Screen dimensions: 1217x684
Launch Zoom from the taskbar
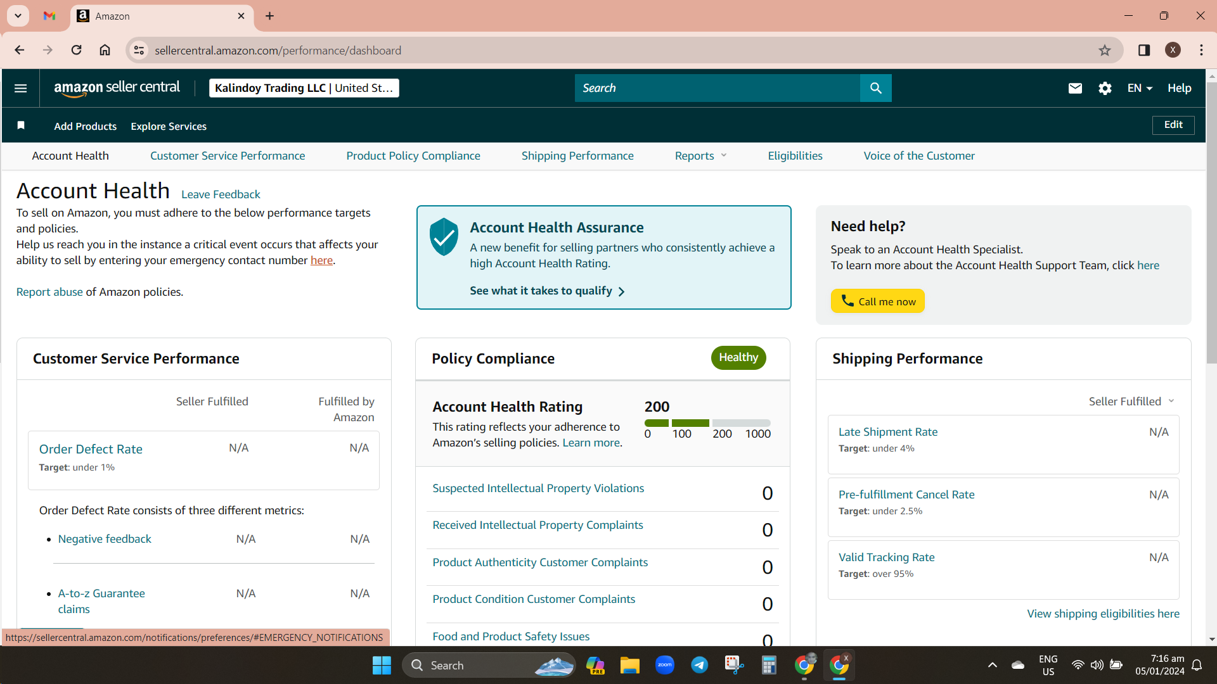(664, 665)
